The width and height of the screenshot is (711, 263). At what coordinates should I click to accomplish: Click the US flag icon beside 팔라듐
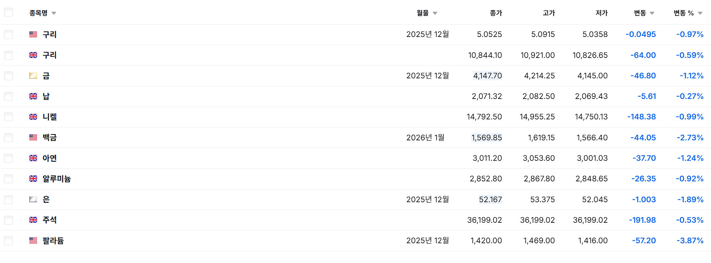(33, 240)
